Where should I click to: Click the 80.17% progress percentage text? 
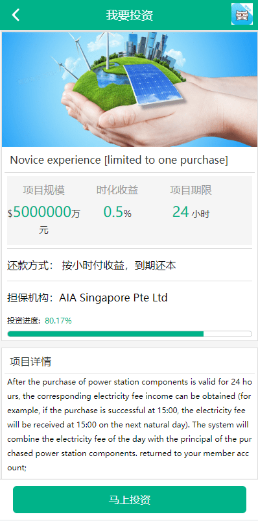58,321
